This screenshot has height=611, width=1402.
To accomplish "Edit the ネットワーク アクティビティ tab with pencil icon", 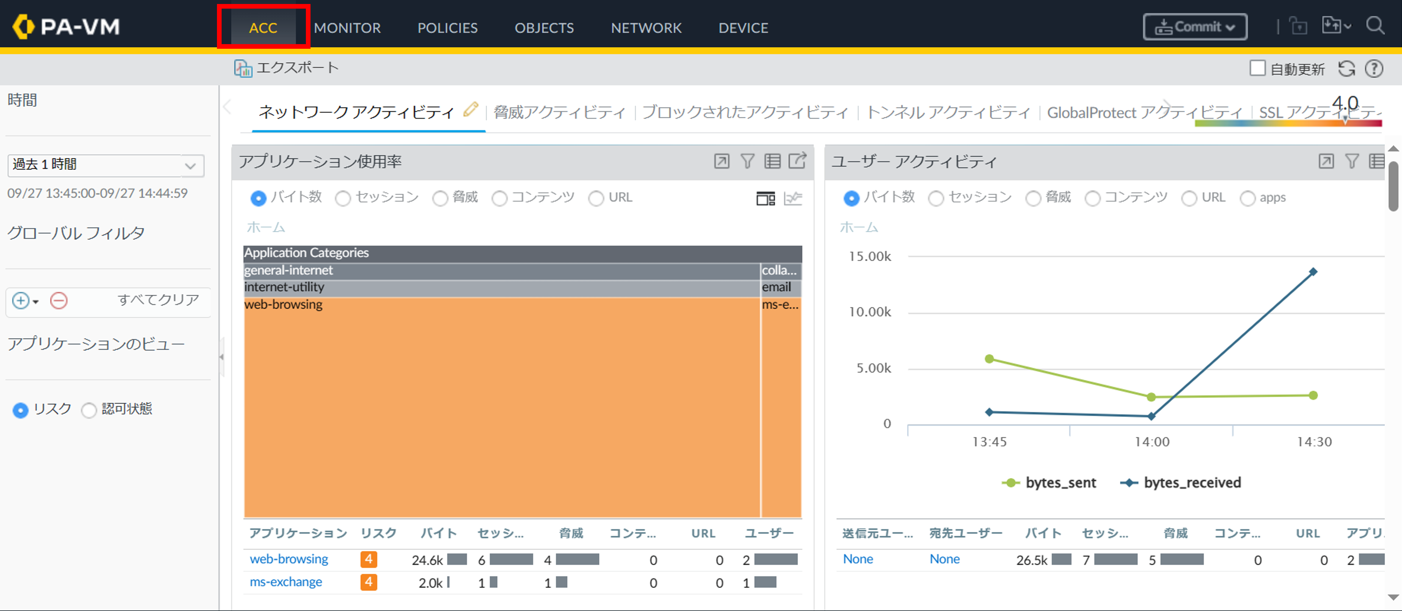I will click(471, 109).
